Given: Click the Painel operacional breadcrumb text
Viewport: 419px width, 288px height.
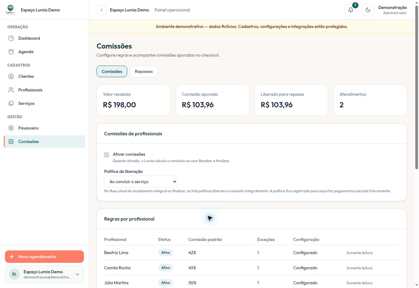Looking at the screenshot, I should tap(172, 10).
